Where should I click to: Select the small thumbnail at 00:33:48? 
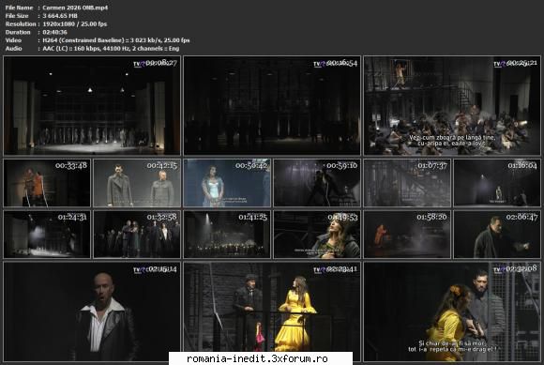click(x=47, y=183)
